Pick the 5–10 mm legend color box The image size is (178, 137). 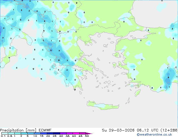[x=31, y=133]
